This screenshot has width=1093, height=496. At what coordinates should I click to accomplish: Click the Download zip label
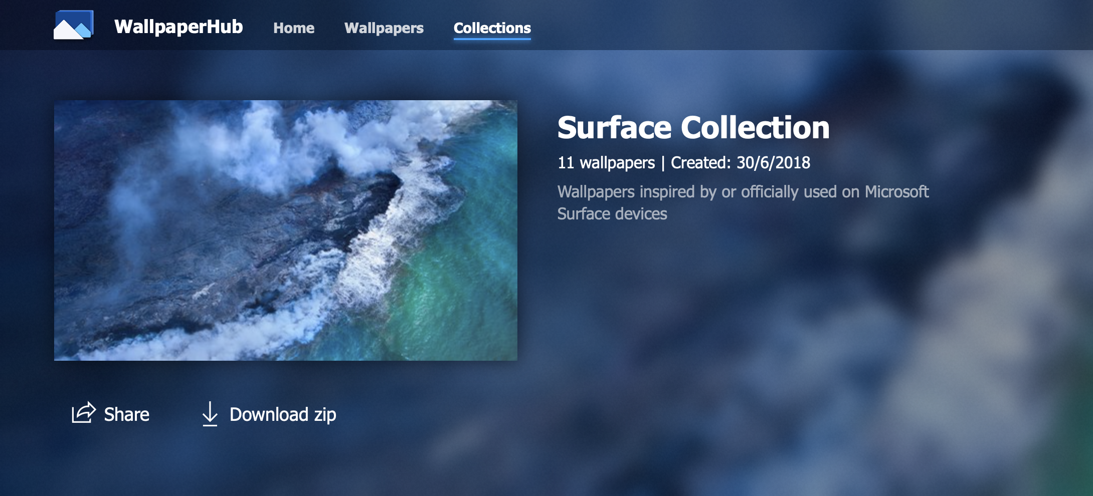point(283,415)
